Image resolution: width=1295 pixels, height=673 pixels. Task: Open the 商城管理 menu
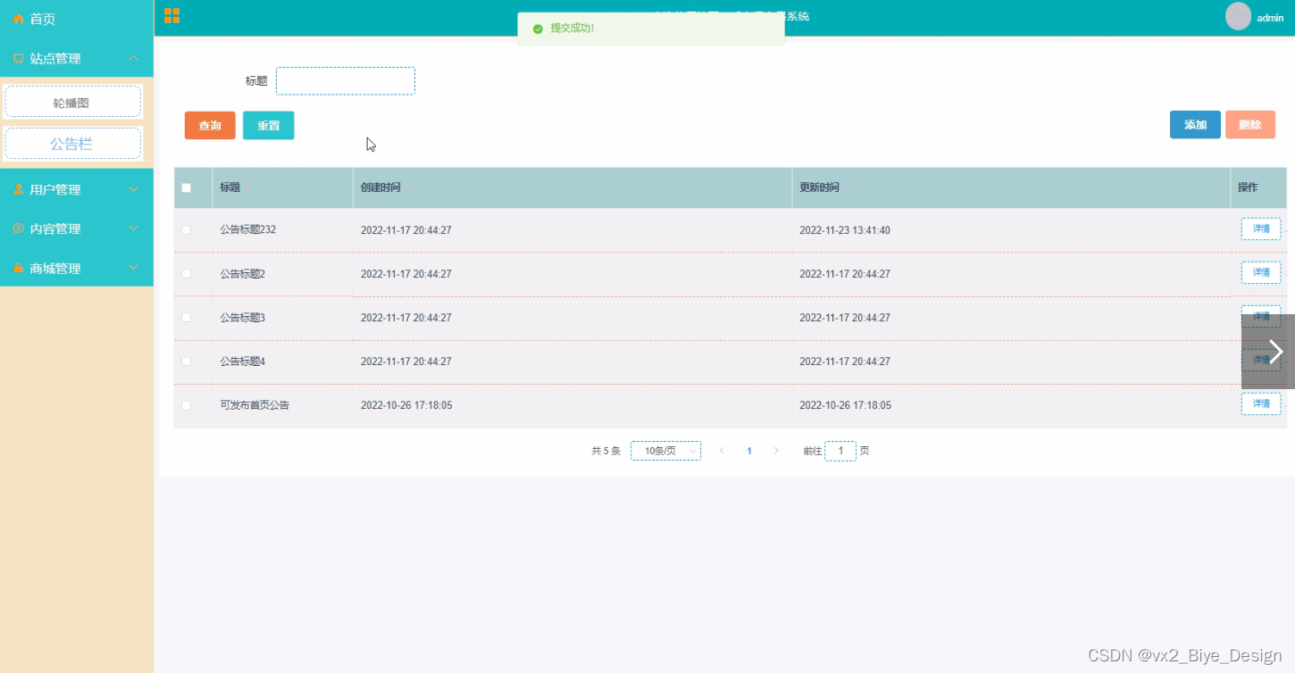click(77, 268)
